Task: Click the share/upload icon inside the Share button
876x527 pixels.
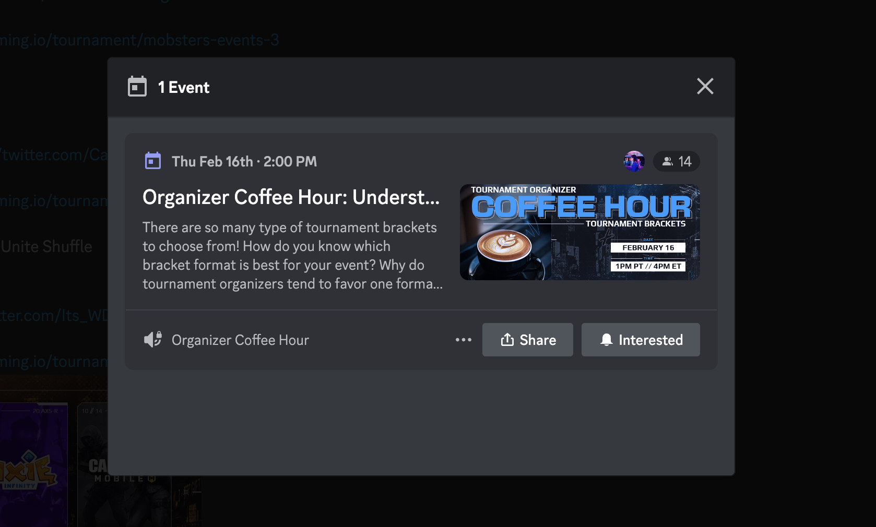Action: click(x=507, y=339)
